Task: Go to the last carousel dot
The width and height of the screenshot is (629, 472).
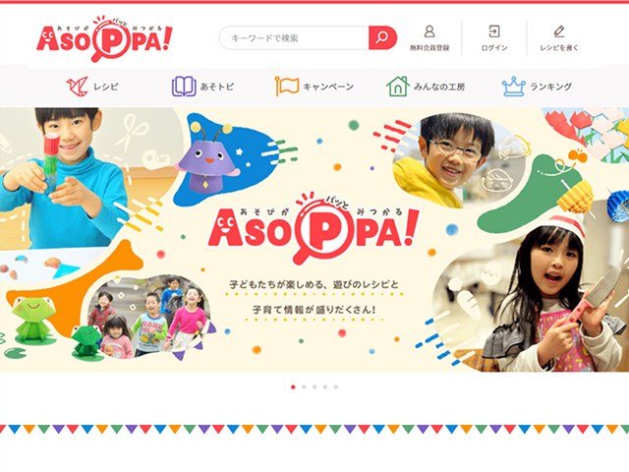Action: (336, 386)
